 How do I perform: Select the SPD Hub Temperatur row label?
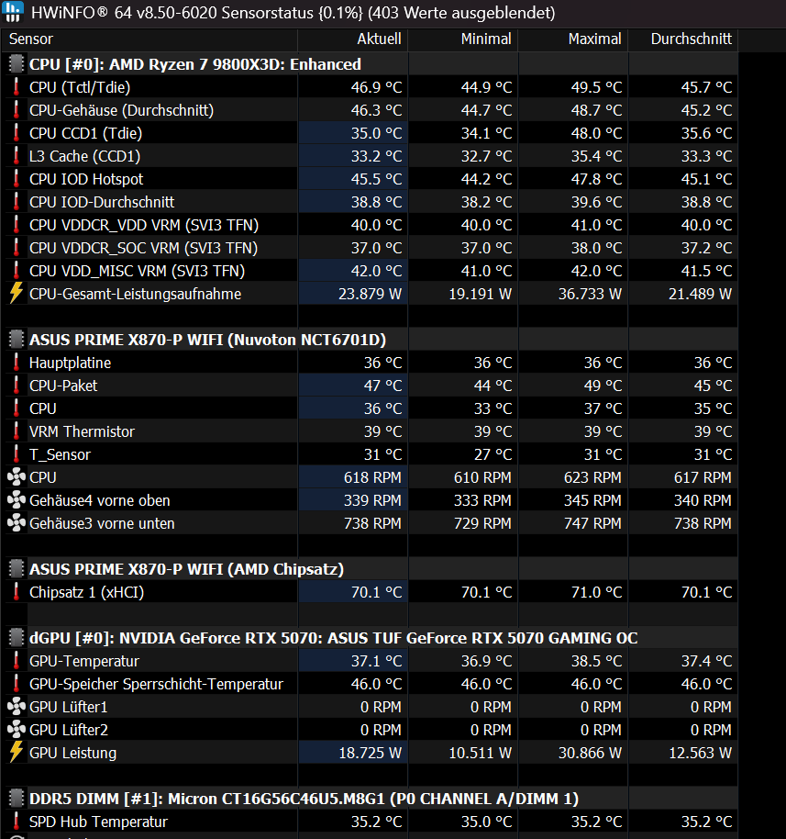(x=98, y=822)
